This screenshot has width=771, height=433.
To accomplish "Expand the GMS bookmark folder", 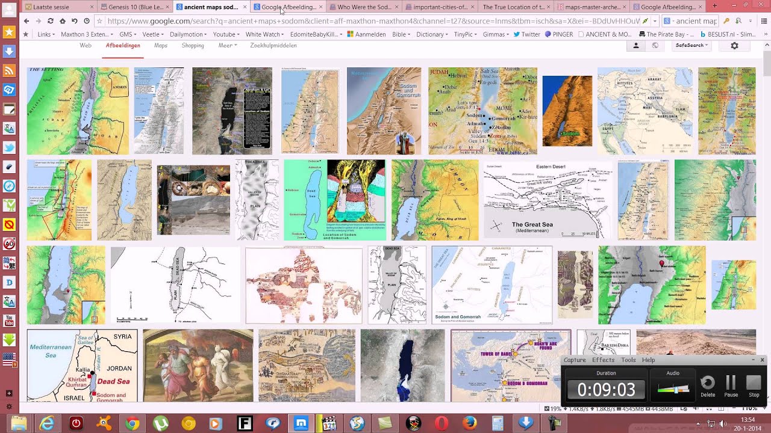I will (128, 34).
